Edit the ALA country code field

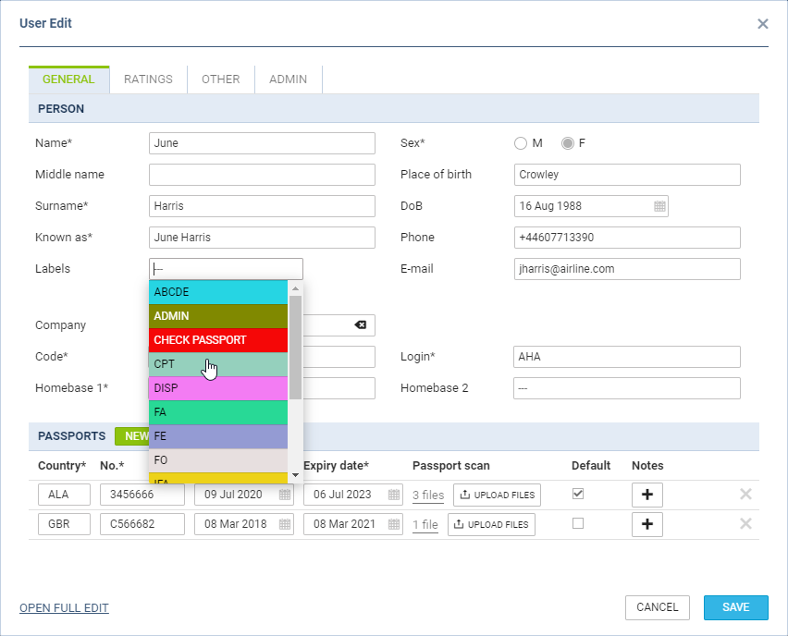65,495
